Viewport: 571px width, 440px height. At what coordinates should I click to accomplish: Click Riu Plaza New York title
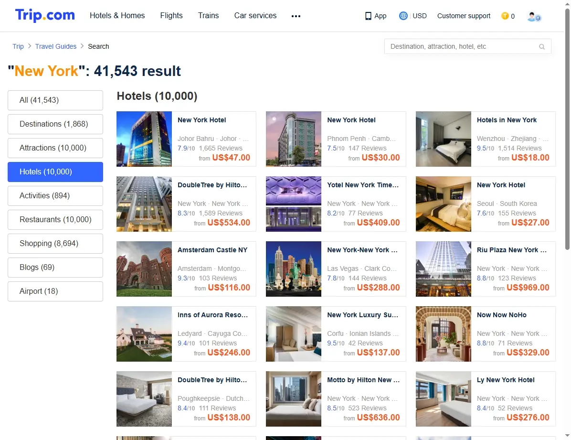point(512,250)
